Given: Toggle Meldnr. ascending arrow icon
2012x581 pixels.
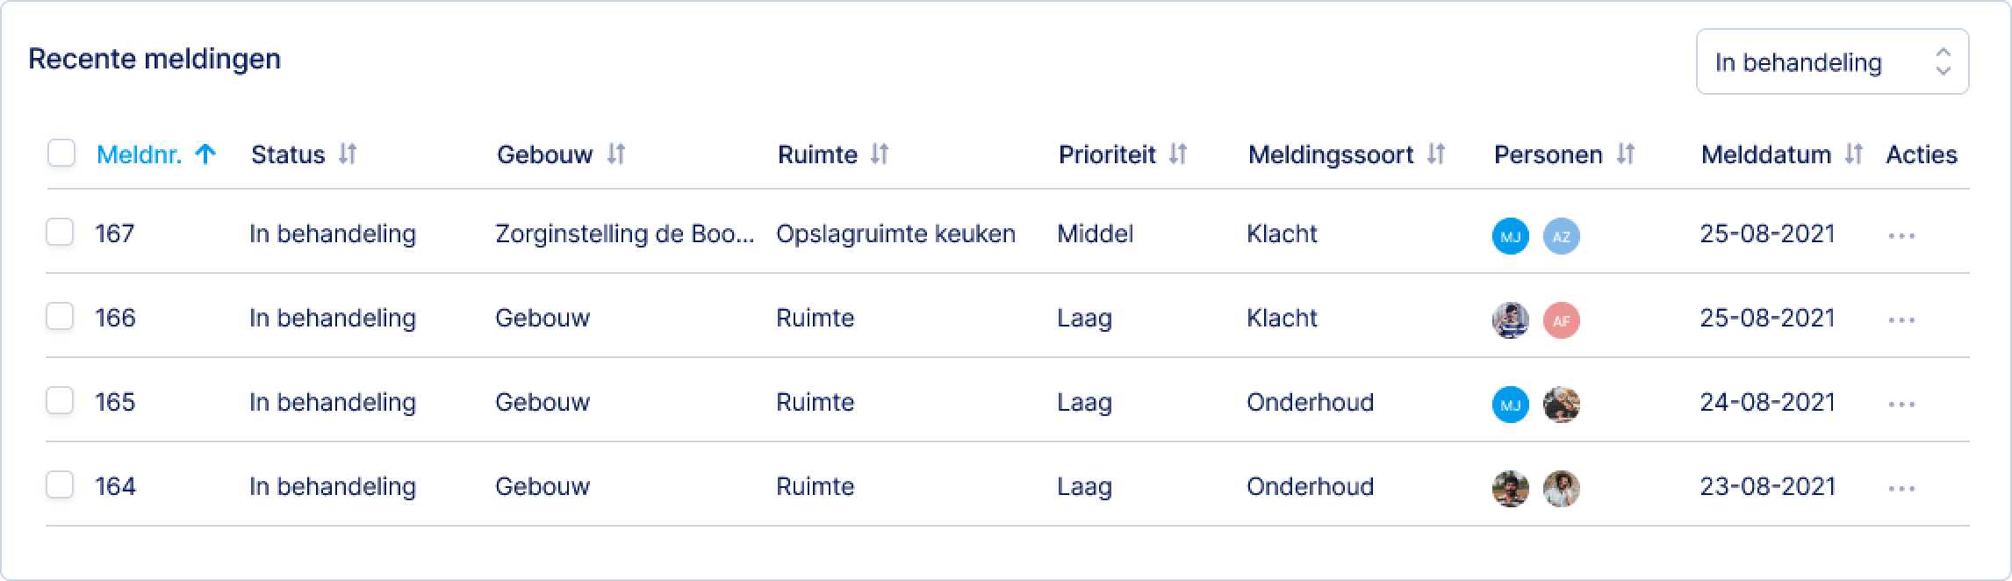Looking at the screenshot, I should (x=205, y=154).
